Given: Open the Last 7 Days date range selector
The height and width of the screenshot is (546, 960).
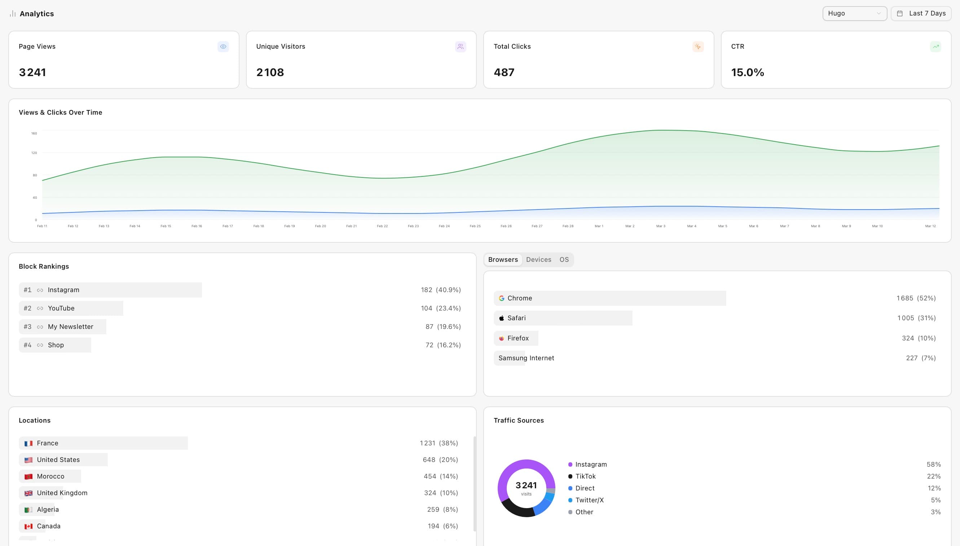Looking at the screenshot, I should point(921,13).
